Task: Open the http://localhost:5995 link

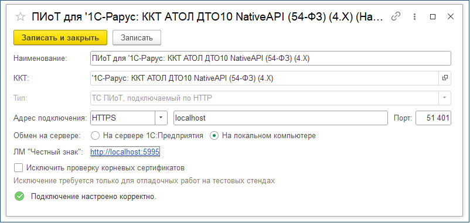Action: coord(125,152)
